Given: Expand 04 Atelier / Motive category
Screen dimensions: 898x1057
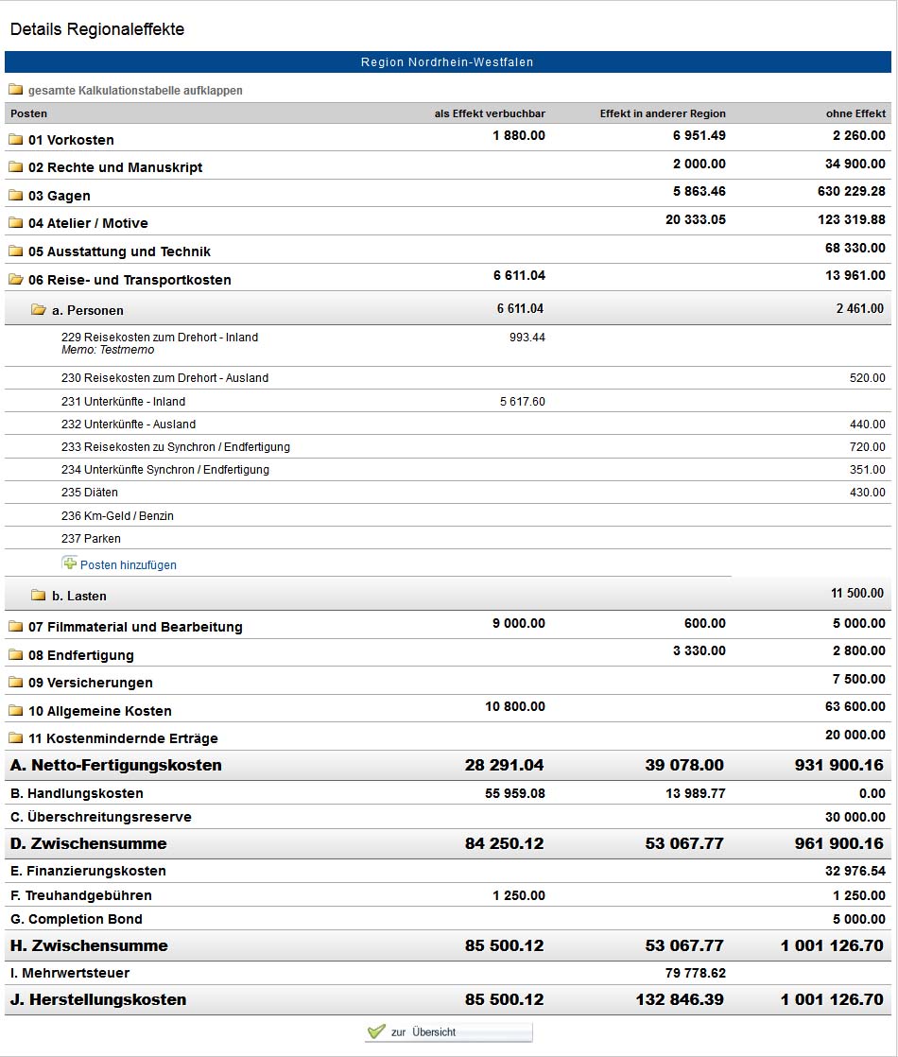Looking at the screenshot, I should (88, 224).
